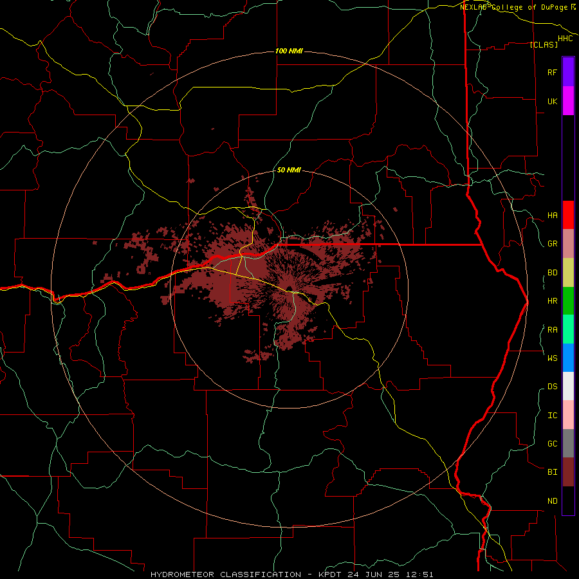Click the "HA" legend label
Viewport: 579px width, 579px height.
[x=552, y=216]
